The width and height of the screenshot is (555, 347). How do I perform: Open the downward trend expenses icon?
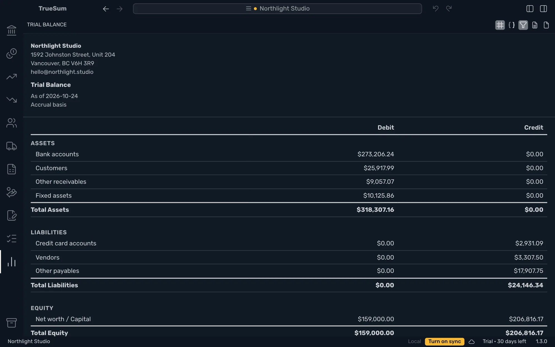click(11, 100)
